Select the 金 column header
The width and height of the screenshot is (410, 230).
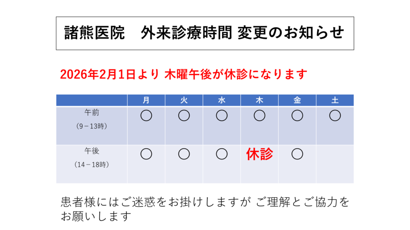click(297, 101)
